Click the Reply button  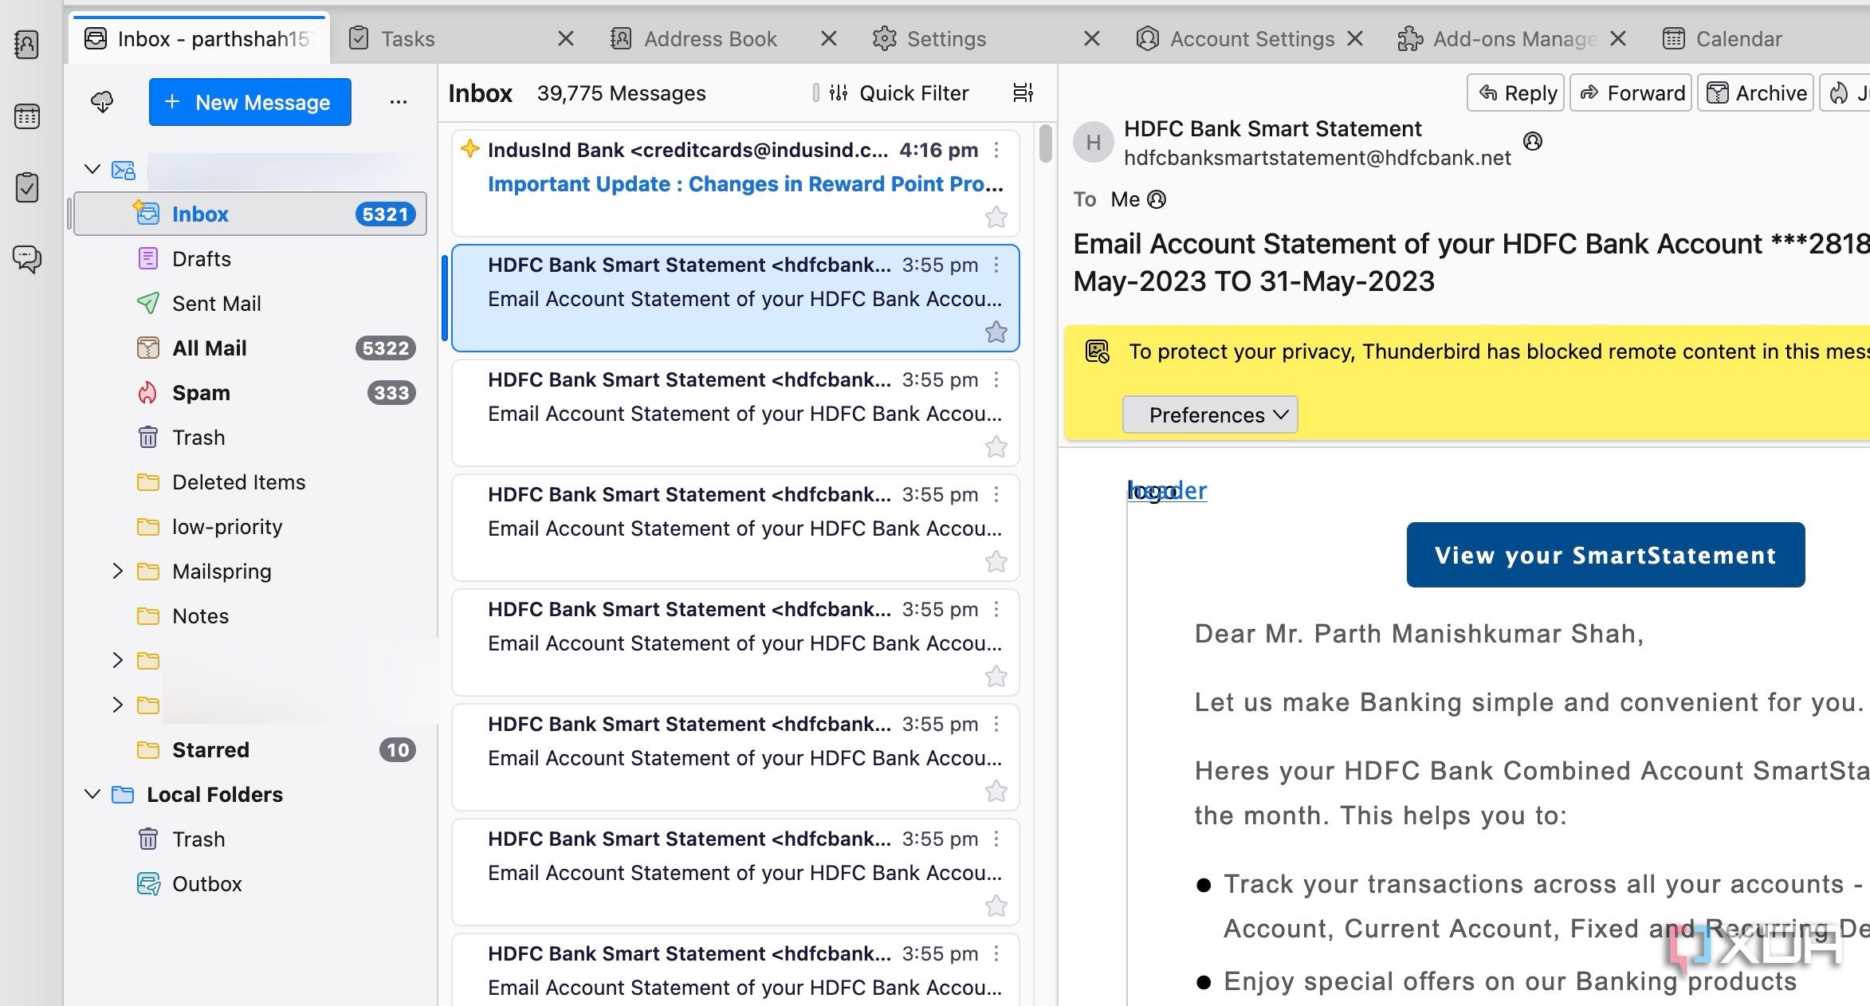[1516, 93]
